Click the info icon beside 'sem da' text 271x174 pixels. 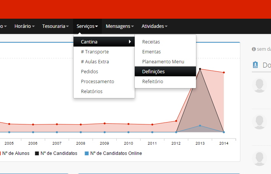pos(253,49)
